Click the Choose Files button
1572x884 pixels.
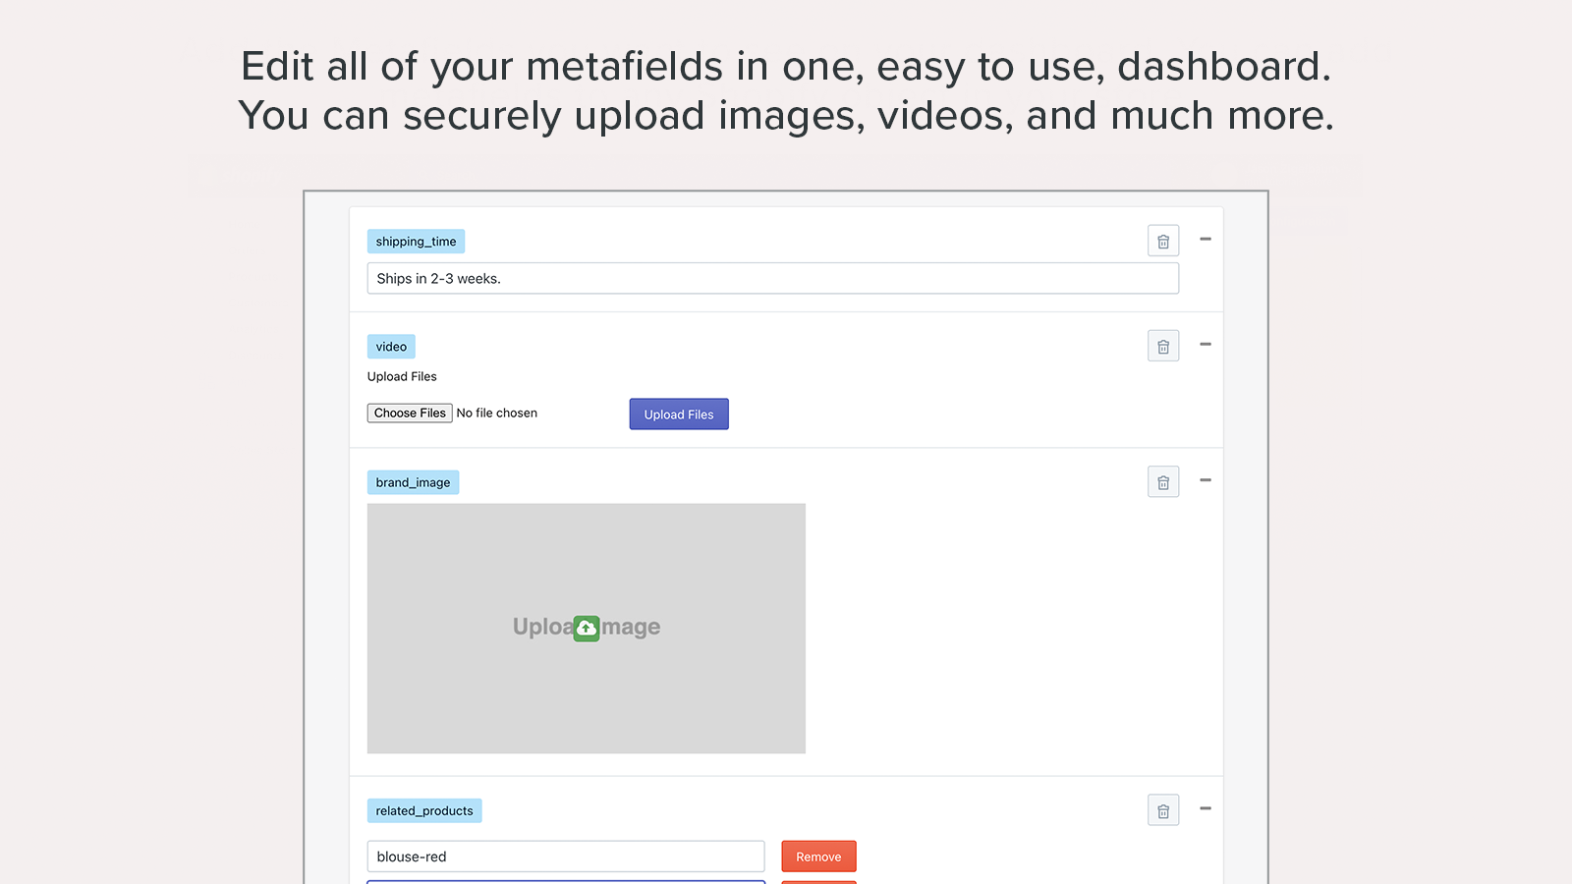click(x=409, y=413)
